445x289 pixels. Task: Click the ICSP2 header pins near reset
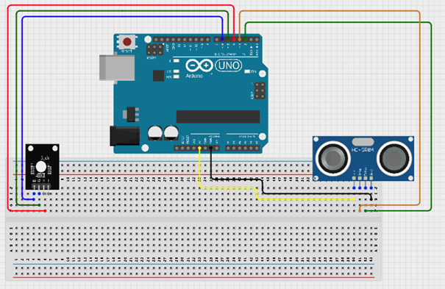coord(154,49)
